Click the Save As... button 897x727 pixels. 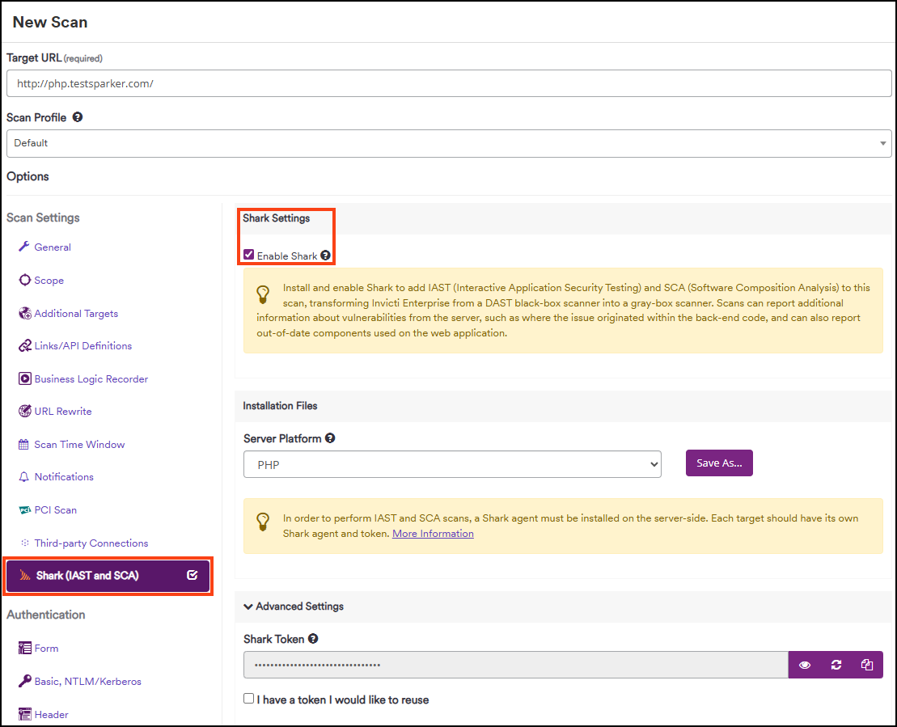[x=719, y=463]
